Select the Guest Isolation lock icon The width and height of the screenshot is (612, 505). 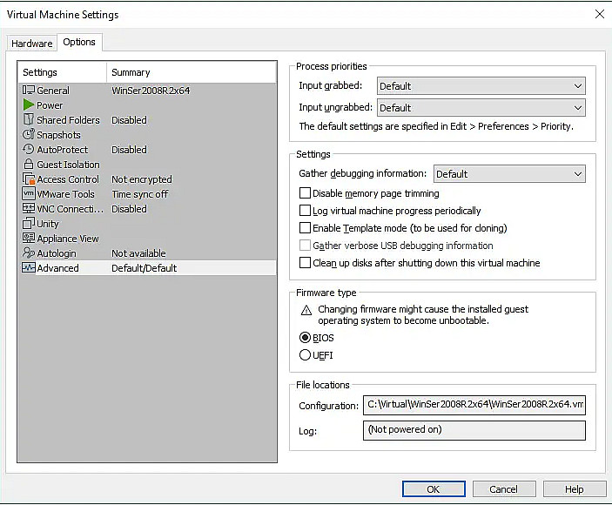29,165
